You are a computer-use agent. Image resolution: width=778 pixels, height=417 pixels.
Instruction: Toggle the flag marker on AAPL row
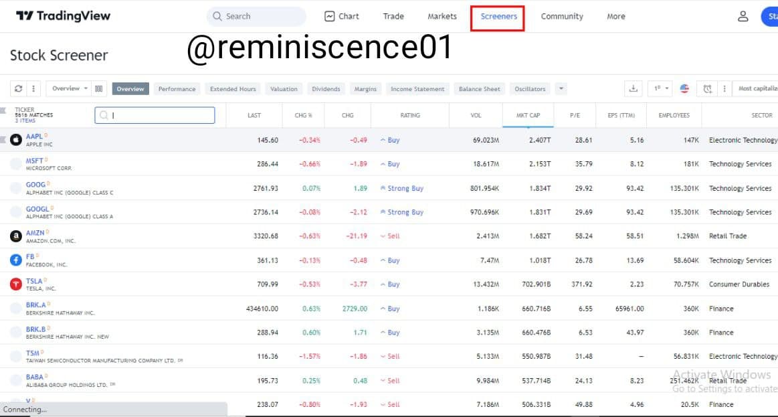coord(3,140)
